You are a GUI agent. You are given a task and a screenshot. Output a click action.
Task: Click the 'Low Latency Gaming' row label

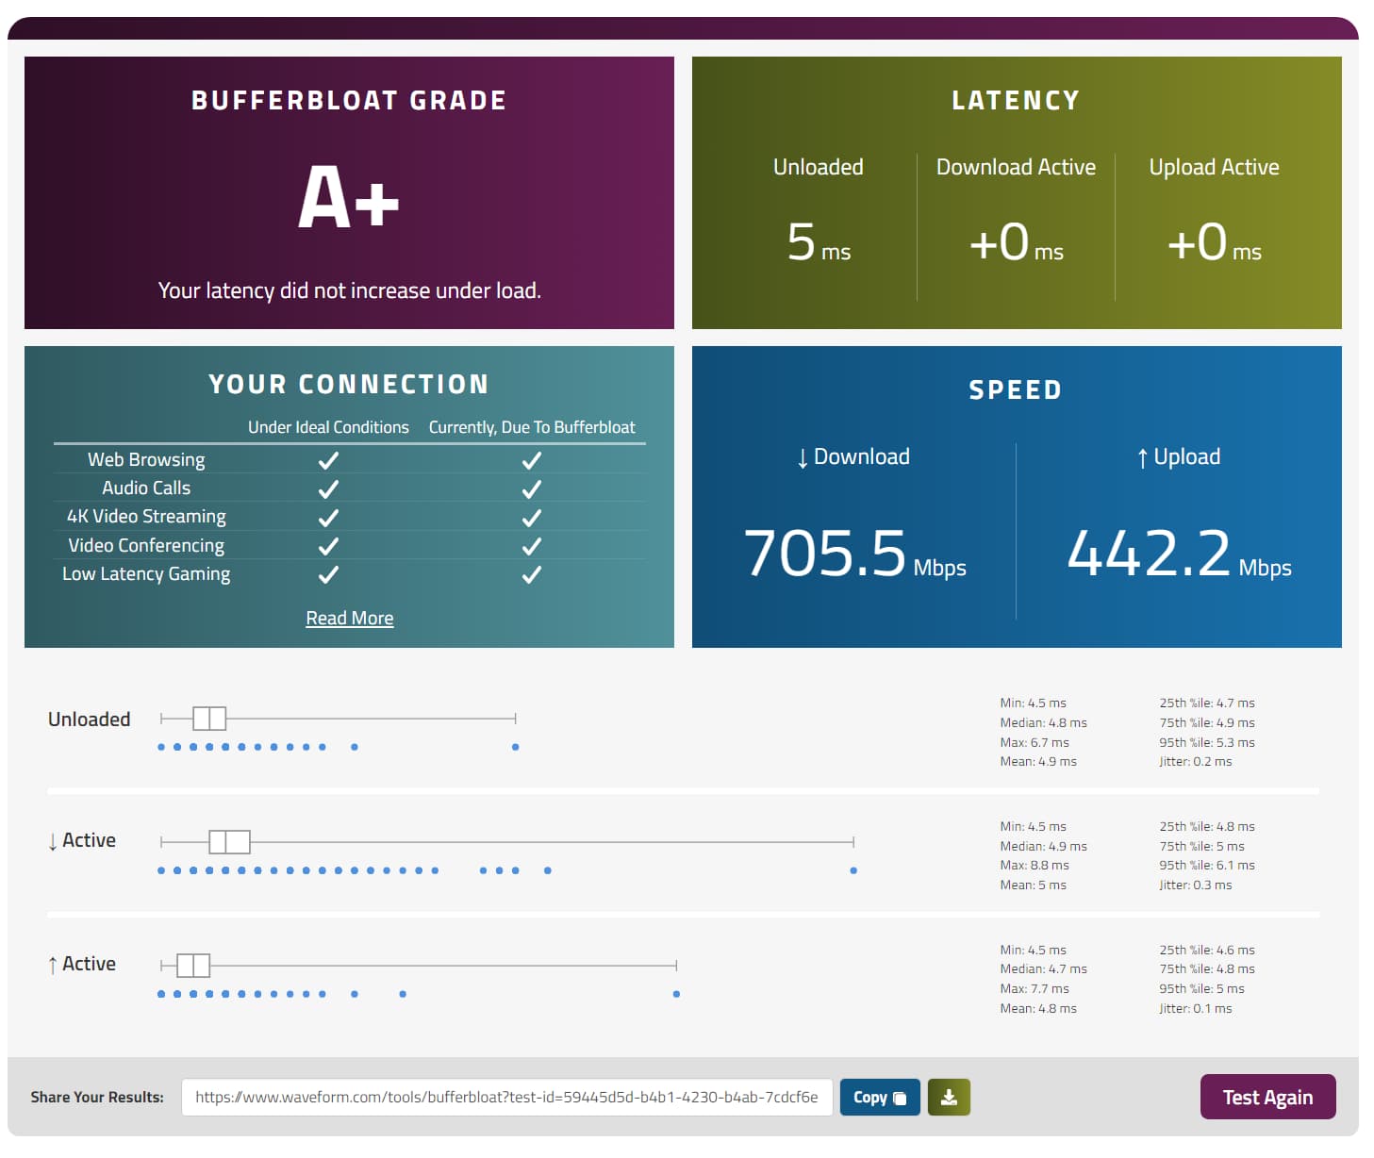pos(146,573)
